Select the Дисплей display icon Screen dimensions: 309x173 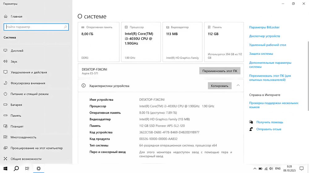coord(5,50)
